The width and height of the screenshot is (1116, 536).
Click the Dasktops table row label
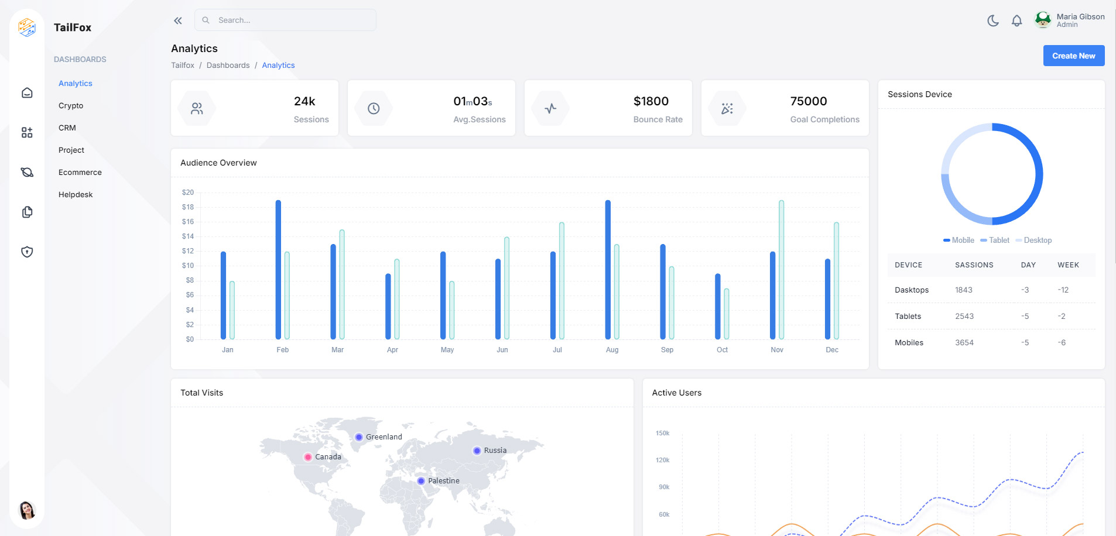[x=912, y=290]
